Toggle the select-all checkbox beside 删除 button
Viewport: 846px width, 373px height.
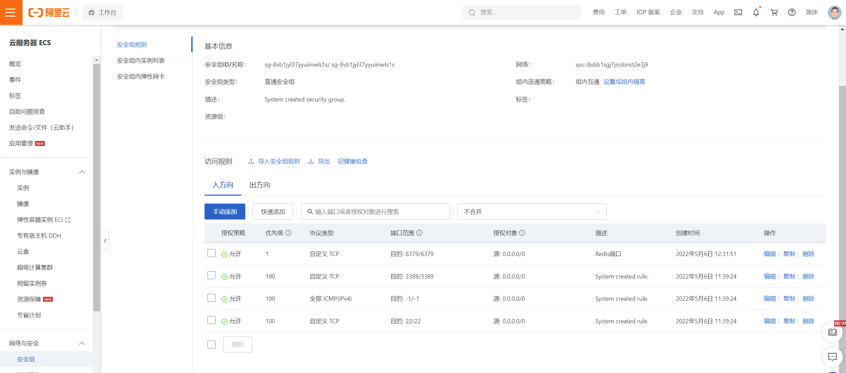pos(211,344)
